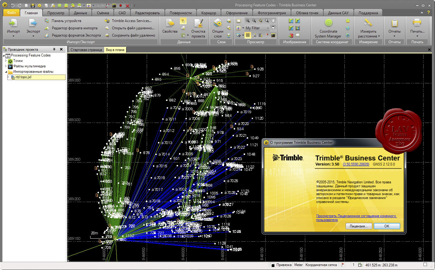The image size is (435, 270).
Task: Close the Проводник проекта panel
Action: [x=61, y=49]
